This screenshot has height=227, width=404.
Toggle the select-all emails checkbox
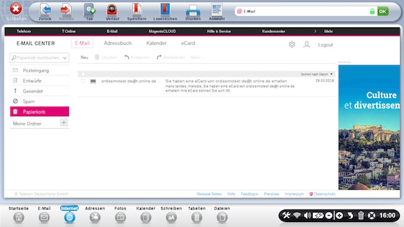coord(83,74)
